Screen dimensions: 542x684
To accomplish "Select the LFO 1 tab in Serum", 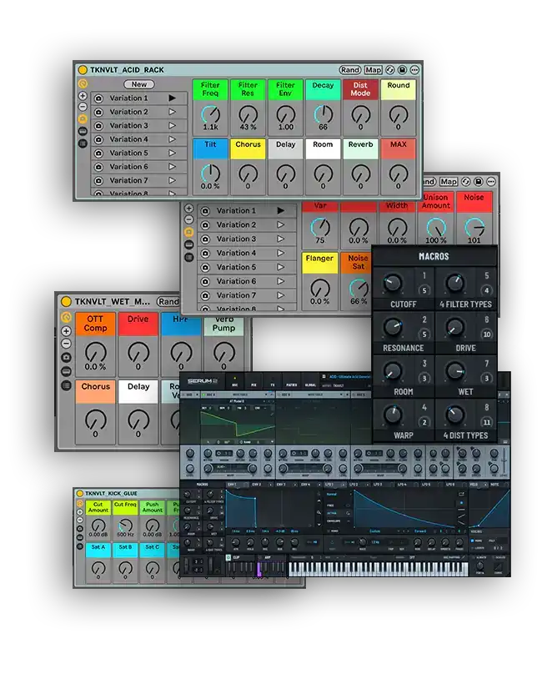I will 329,484.
